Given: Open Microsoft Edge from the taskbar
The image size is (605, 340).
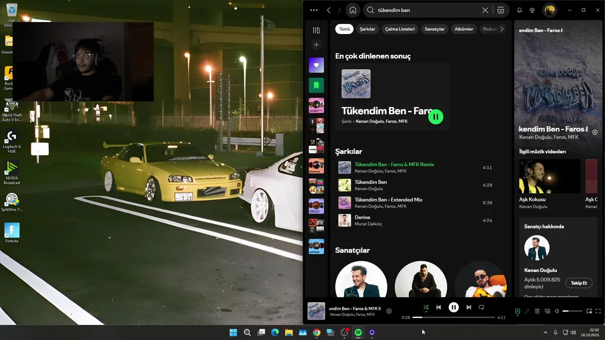Looking at the screenshot, I should [x=275, y=332].
